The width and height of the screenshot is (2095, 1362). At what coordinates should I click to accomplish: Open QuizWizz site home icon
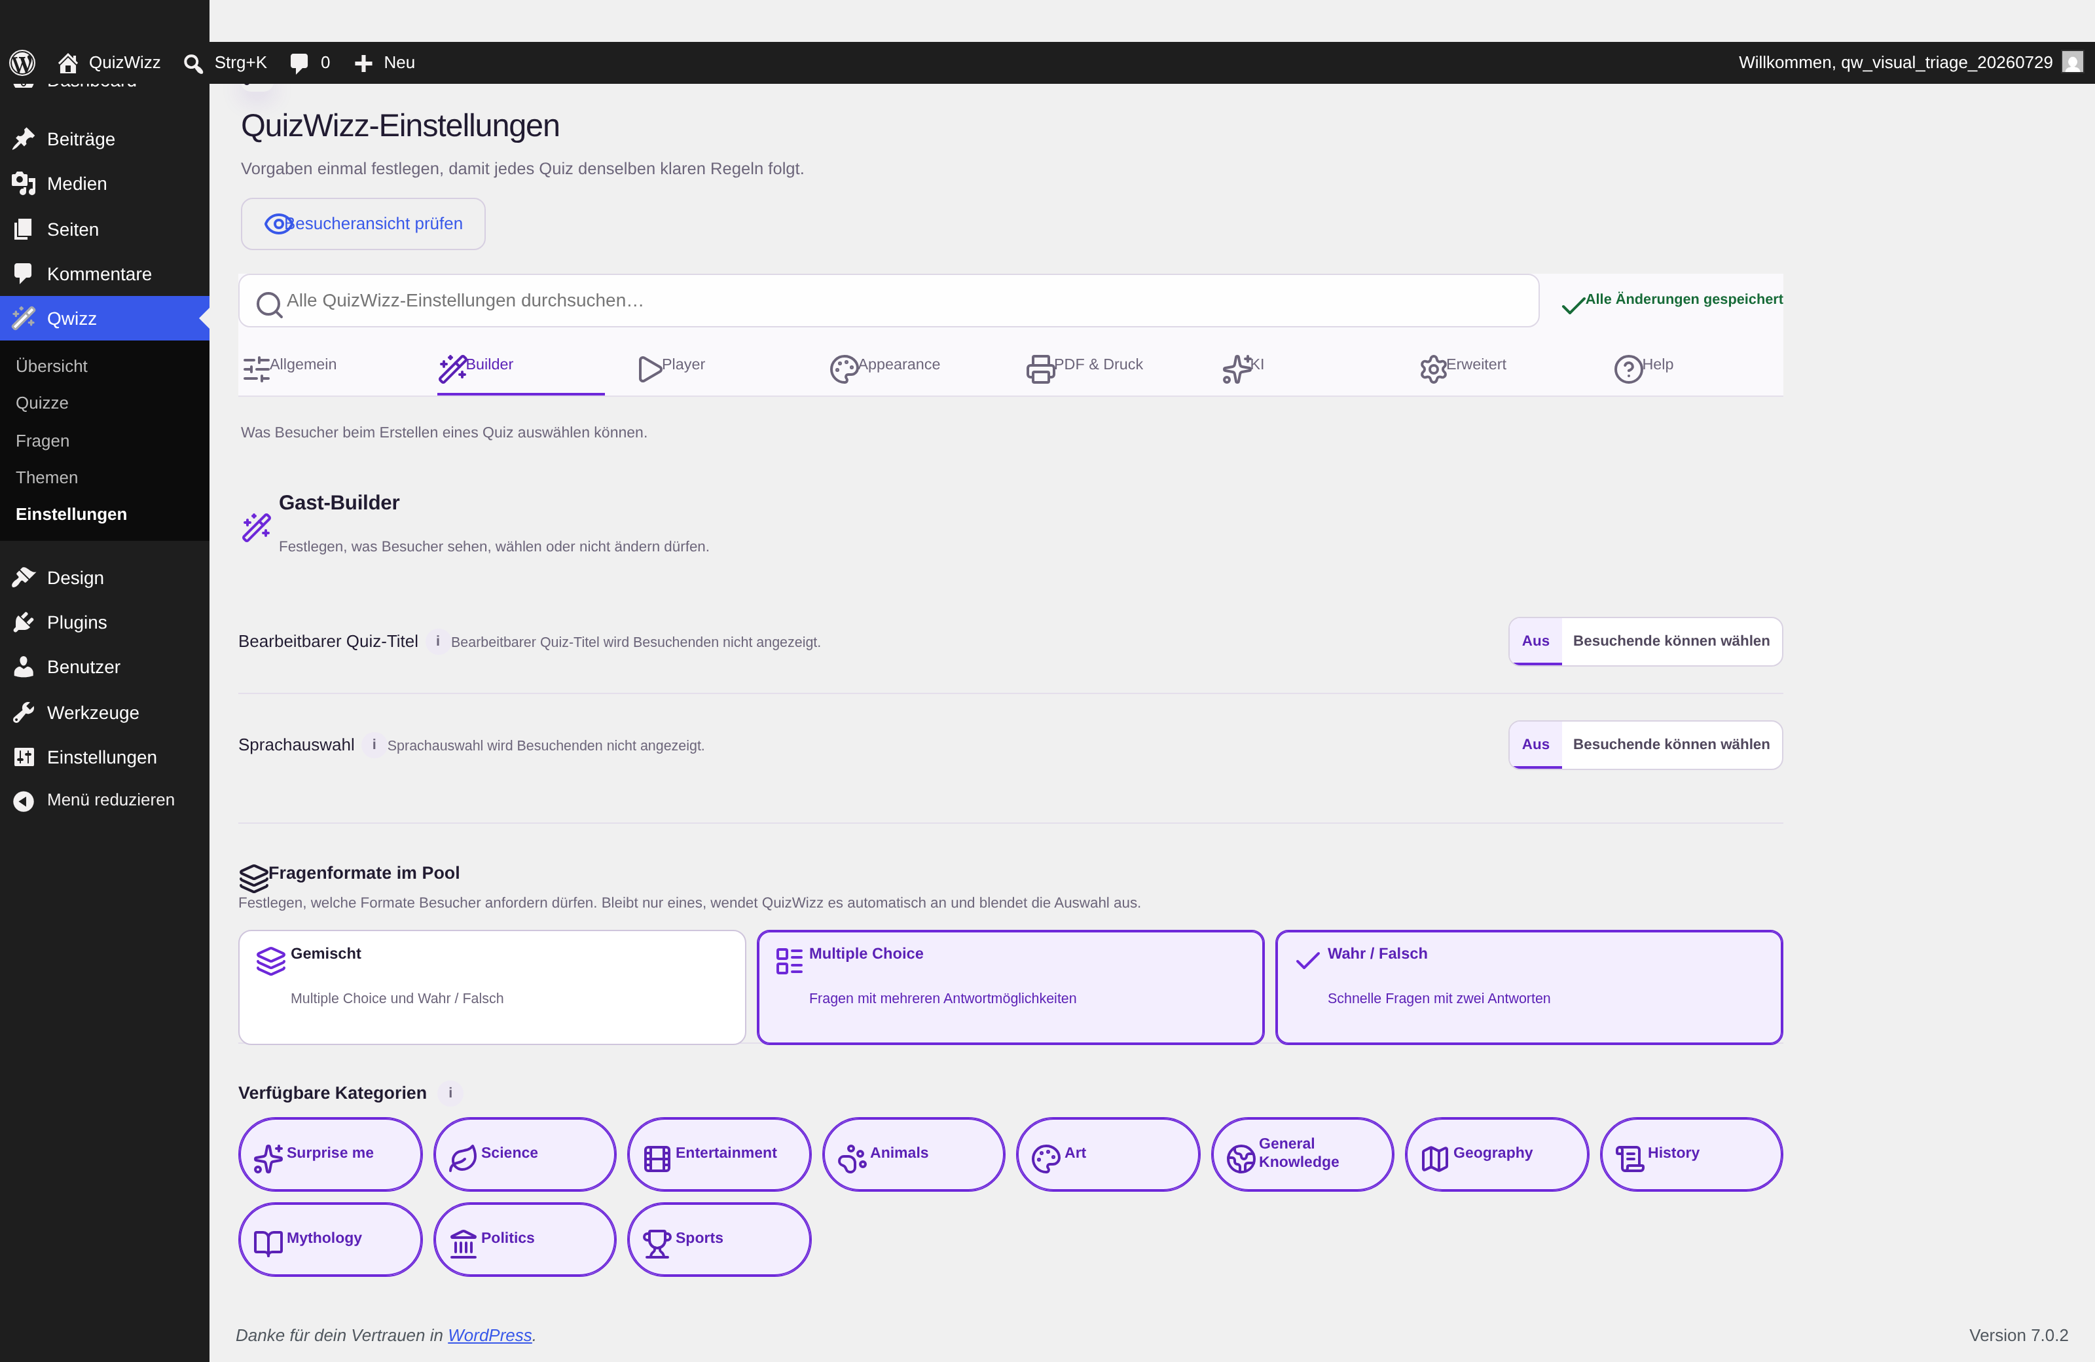(68, 62)
